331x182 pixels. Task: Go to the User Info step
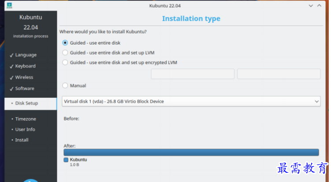point(25,130)
